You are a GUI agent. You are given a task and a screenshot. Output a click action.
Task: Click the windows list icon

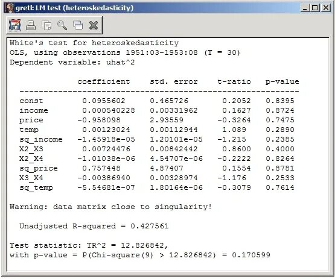pyautogui.click(x=78, y=25)
